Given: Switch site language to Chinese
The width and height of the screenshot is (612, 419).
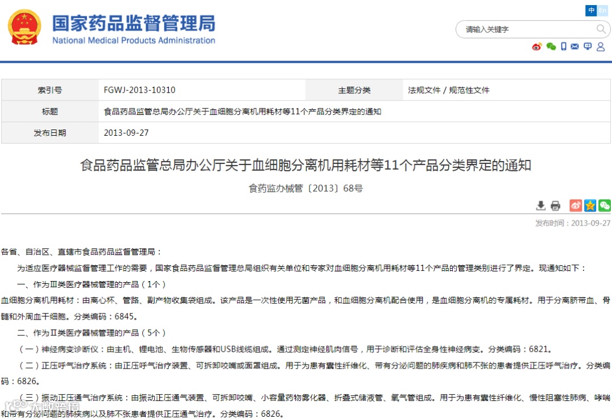Looking at the screenshot, I should 591,11.
